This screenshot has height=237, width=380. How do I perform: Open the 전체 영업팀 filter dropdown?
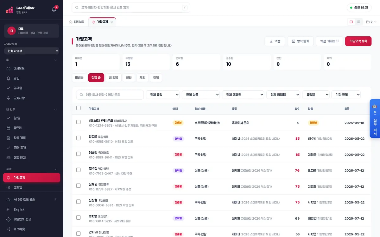coord(283,94)
